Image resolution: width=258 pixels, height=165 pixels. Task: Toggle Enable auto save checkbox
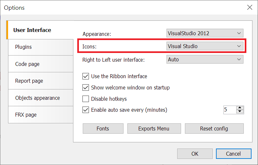tap(86, 110)
